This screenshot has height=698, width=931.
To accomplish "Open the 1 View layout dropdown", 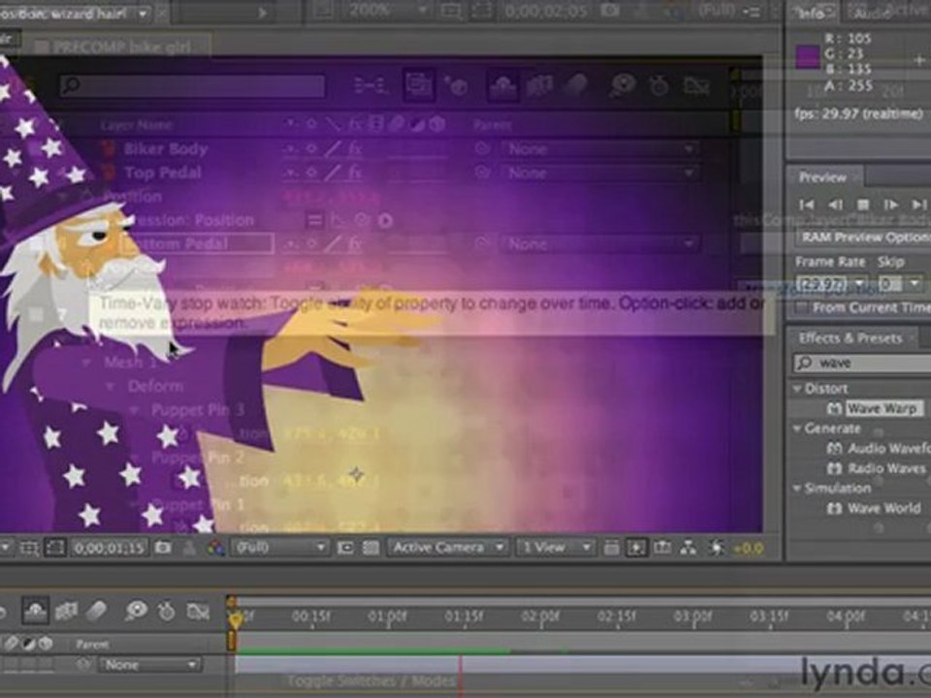I will point(555,547).
